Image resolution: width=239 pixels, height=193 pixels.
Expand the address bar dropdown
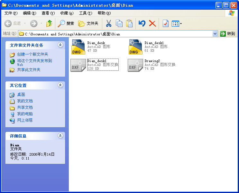215,34
